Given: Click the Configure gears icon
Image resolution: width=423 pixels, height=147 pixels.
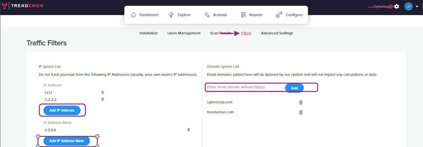Looking at the screenshot, I should (x=279, y=15).
